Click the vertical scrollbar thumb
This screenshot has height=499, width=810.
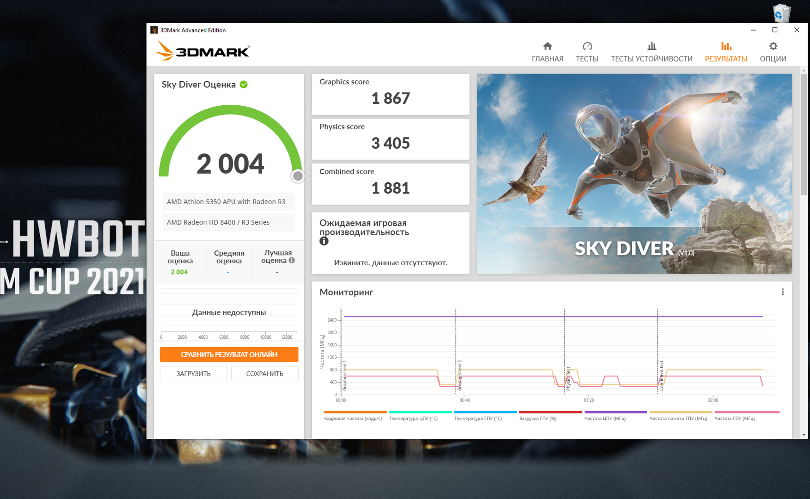[804, 134]
